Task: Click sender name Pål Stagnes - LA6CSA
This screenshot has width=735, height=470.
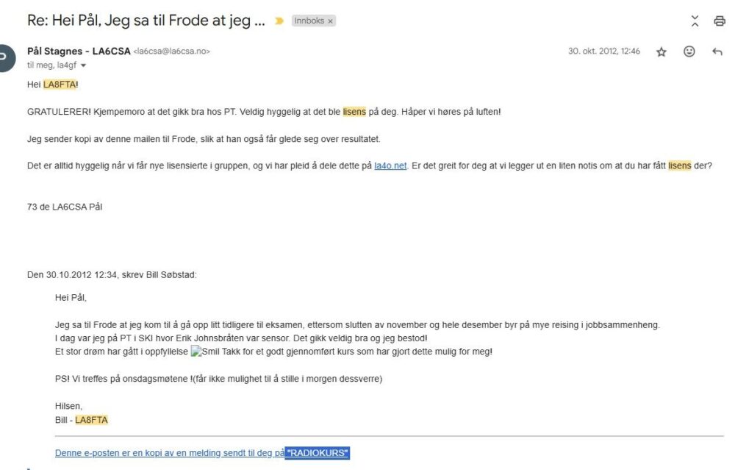Action: tap(78, 51)
